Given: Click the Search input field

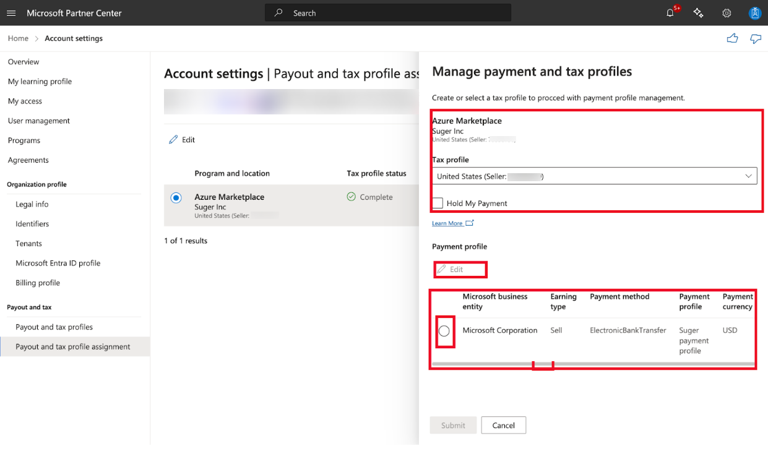Looking at the screenshot, I should point(388,12).
